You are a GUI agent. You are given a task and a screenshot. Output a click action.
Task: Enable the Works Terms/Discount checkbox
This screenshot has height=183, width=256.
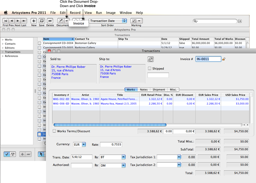click(54, 131)
